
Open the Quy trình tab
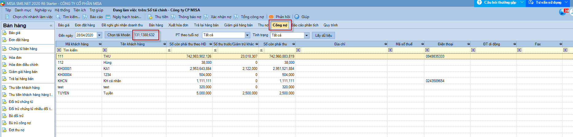pyautogui.click(x=331, y=25)
